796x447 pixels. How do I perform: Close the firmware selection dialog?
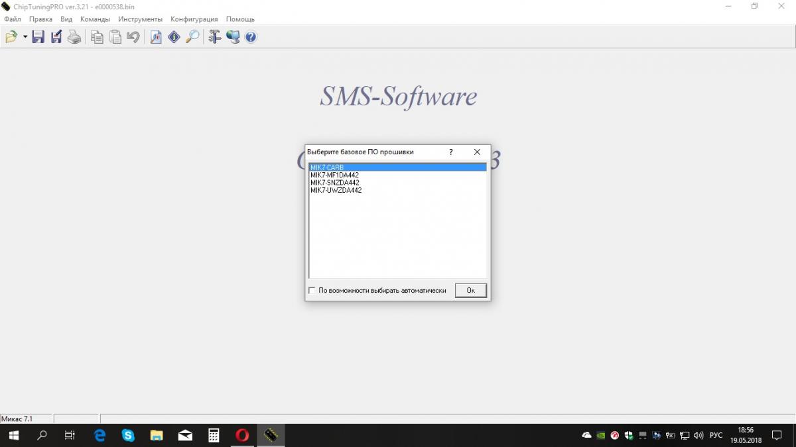coord(477,152)
